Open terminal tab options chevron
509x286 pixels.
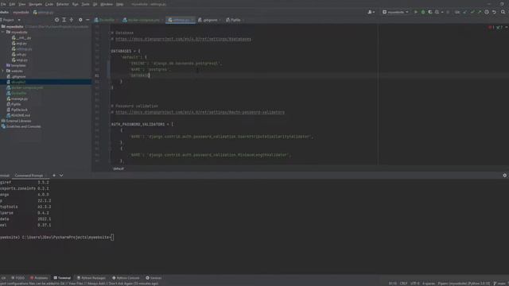61,176
